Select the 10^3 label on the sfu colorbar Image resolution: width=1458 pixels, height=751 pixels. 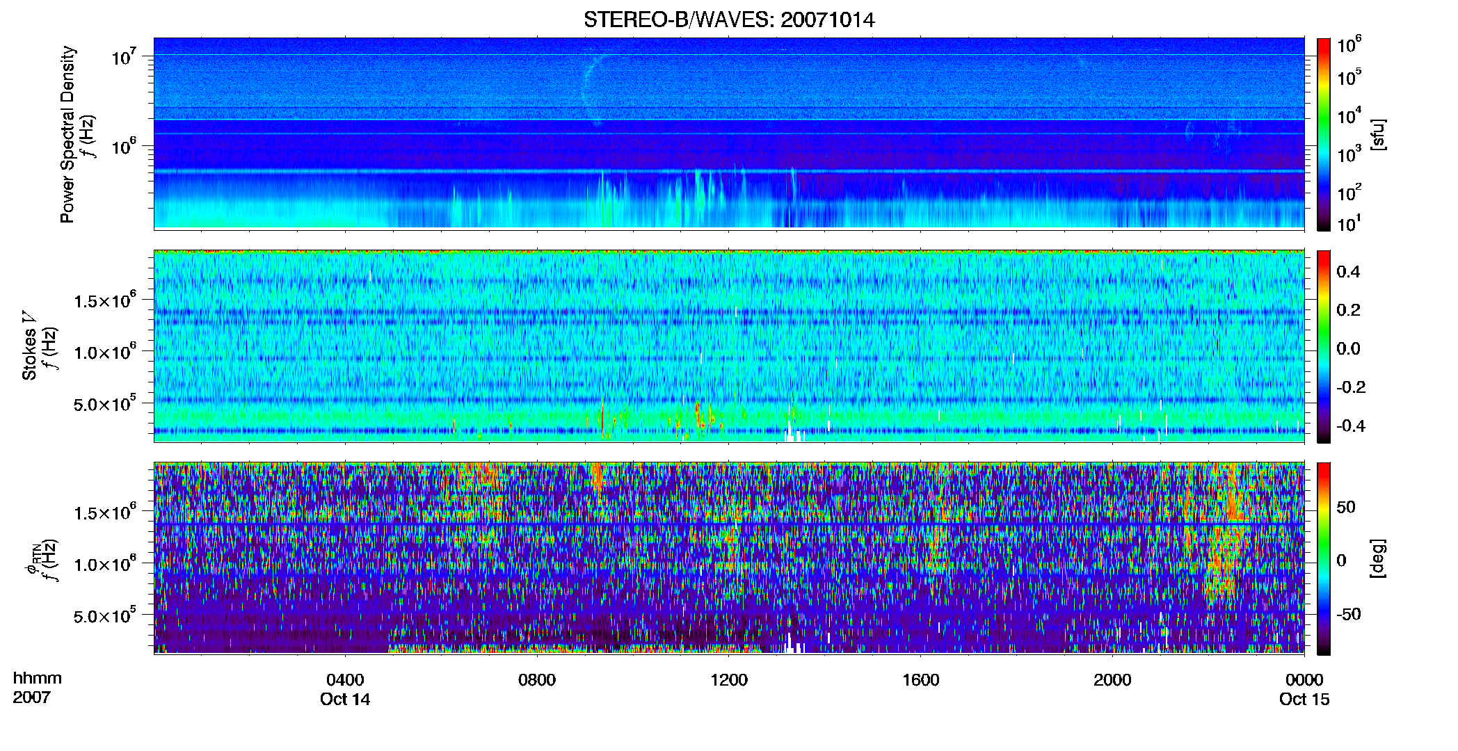point(1349,154)
